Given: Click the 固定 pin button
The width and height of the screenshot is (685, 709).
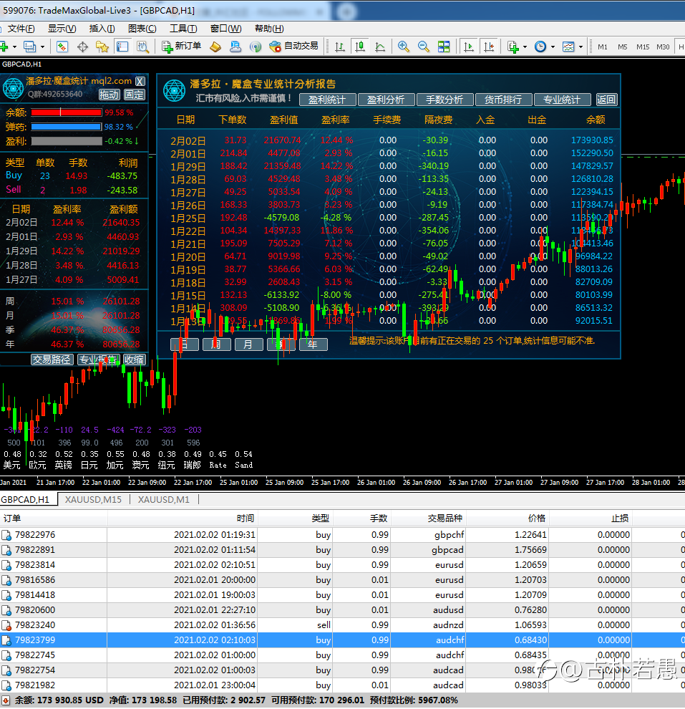Looking at the screenshot, I should (x=134, y=95).
